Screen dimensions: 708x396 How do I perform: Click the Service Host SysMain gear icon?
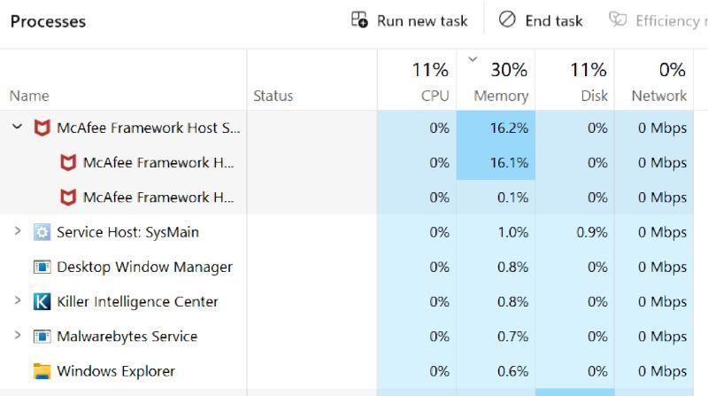(42, 232)
